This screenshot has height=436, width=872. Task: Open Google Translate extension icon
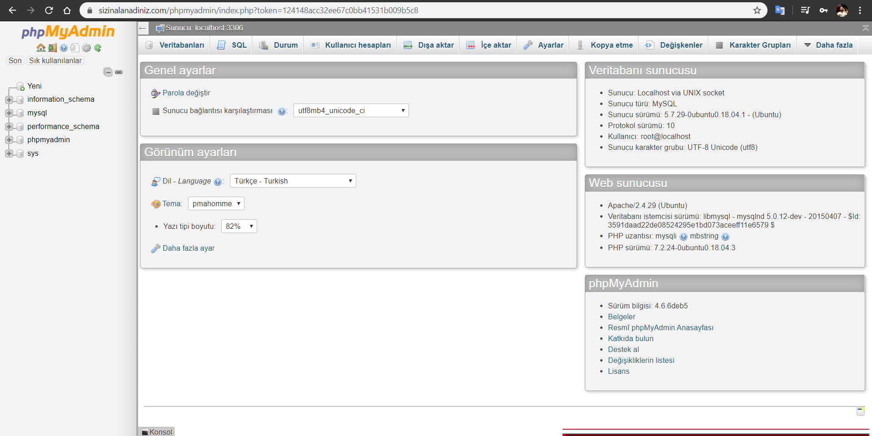780,10
